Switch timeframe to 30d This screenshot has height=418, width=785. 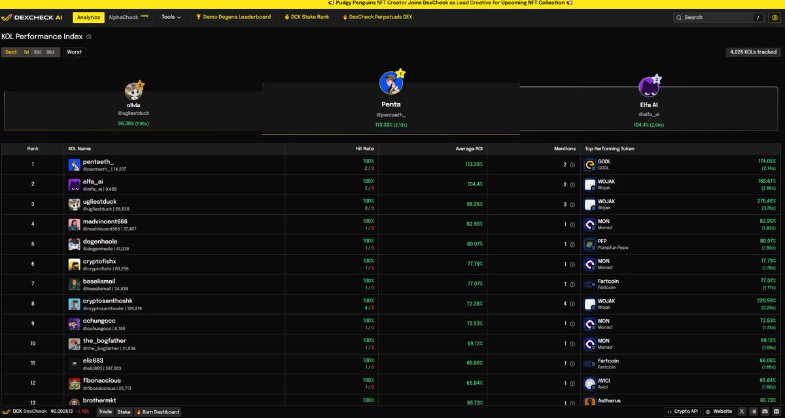pos(38,52)
